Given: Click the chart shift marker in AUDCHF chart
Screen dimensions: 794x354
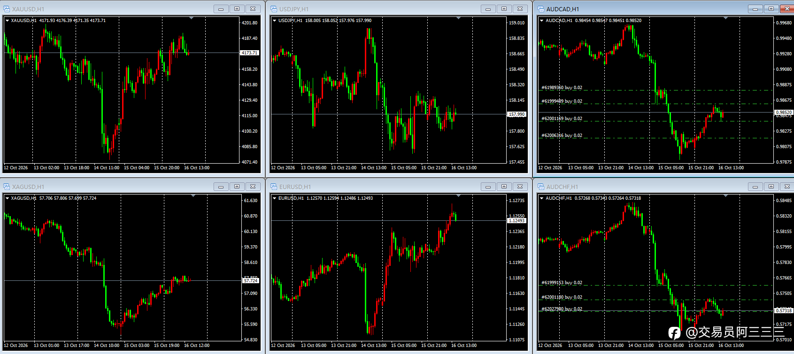Looking at the screenshot, I should click(x=726, y=196).
